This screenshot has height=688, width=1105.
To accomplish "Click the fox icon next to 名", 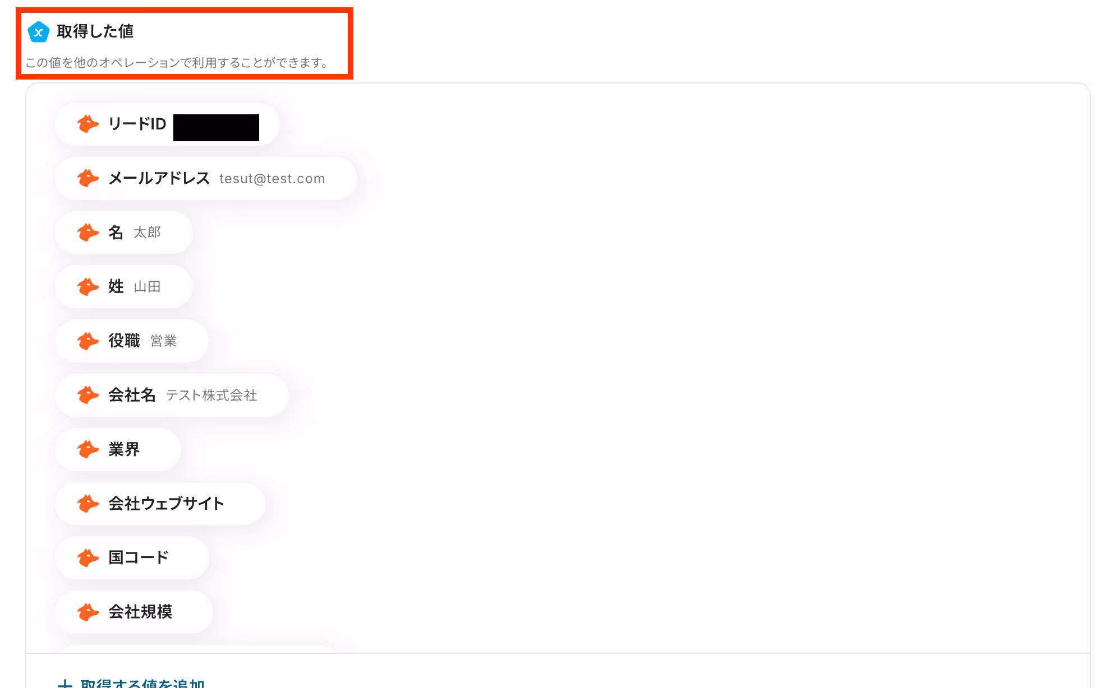I will pyautogui.click(x=88, y=233).
